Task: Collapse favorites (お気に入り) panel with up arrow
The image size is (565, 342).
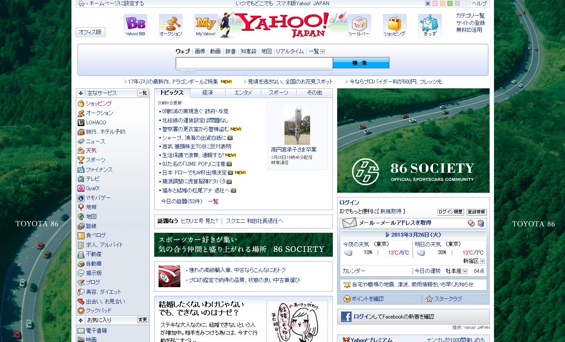Action: click(x=81, y=320)
